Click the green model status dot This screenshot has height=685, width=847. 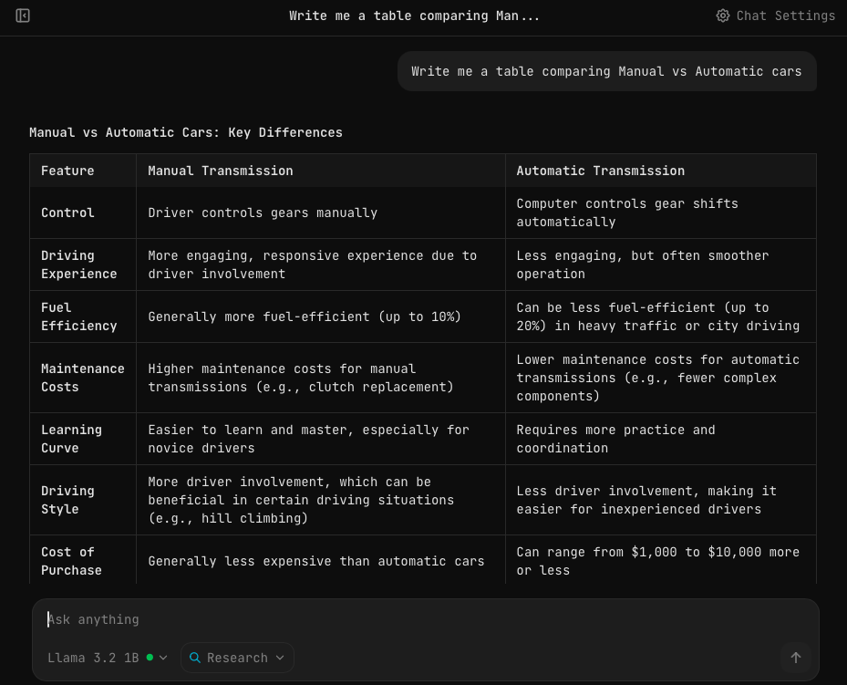click(x=150, y=658)
